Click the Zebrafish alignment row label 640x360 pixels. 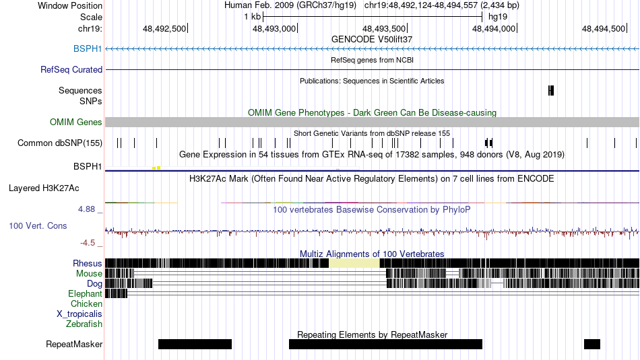pos(84,324)
